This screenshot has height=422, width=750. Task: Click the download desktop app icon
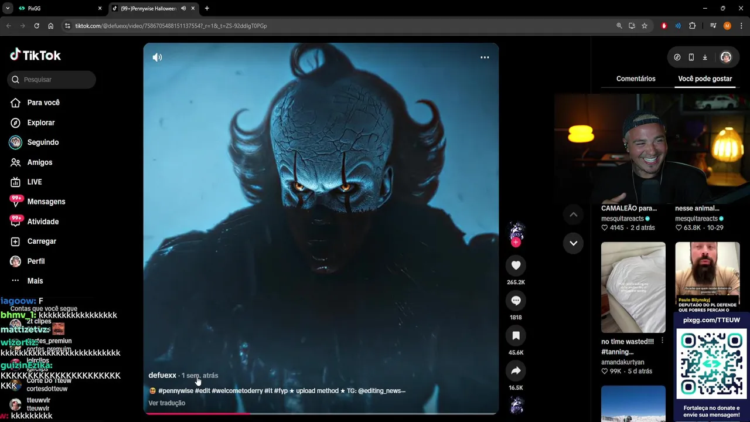click(705, 57)
